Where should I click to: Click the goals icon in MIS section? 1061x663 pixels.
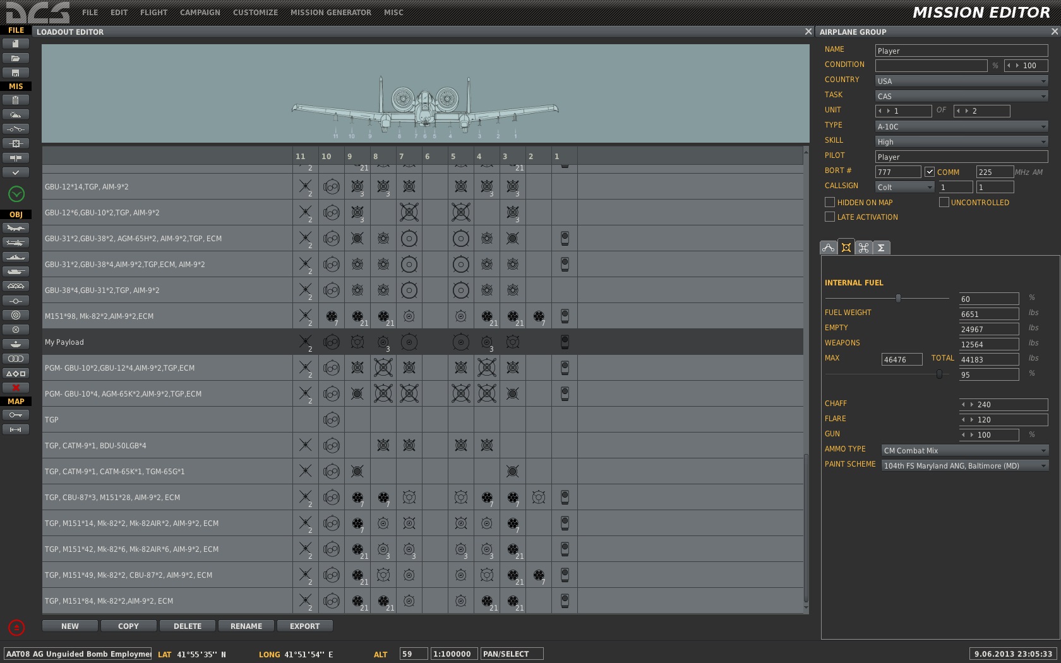coord(16,143)
